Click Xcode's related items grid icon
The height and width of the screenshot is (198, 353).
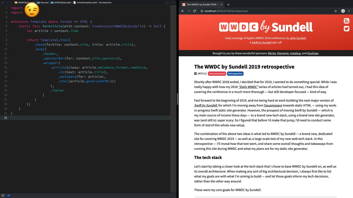(3, 2)
